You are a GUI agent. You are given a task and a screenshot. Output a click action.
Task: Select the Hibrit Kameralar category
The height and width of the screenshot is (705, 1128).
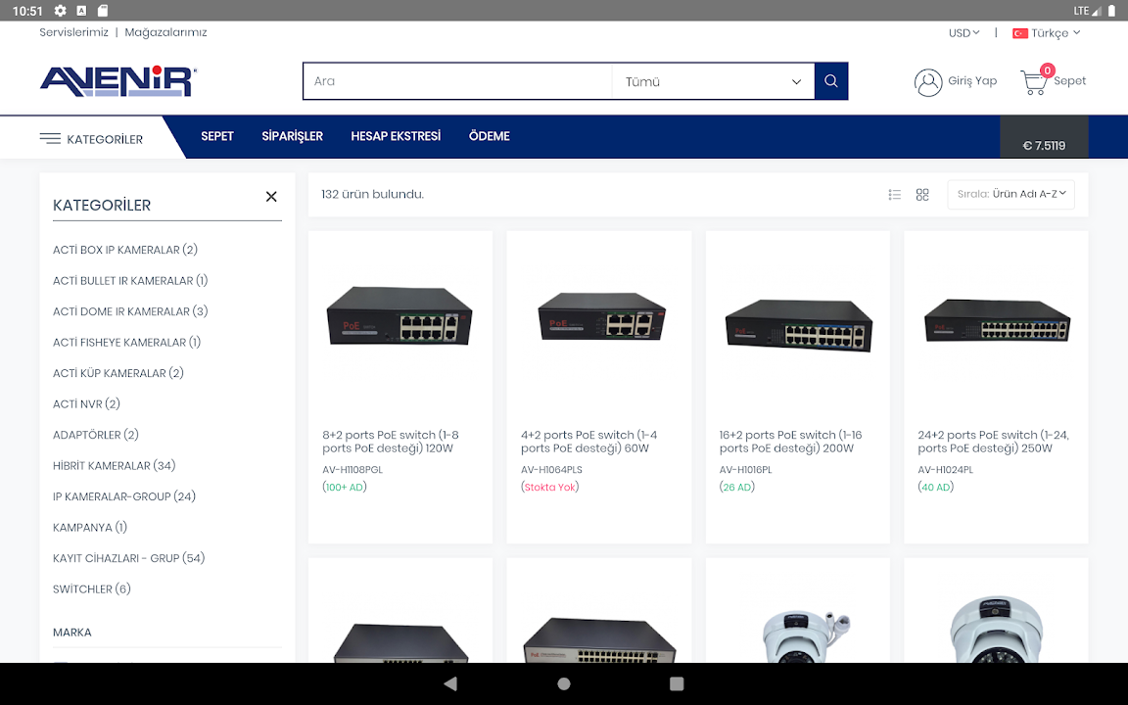pos(114,466)
